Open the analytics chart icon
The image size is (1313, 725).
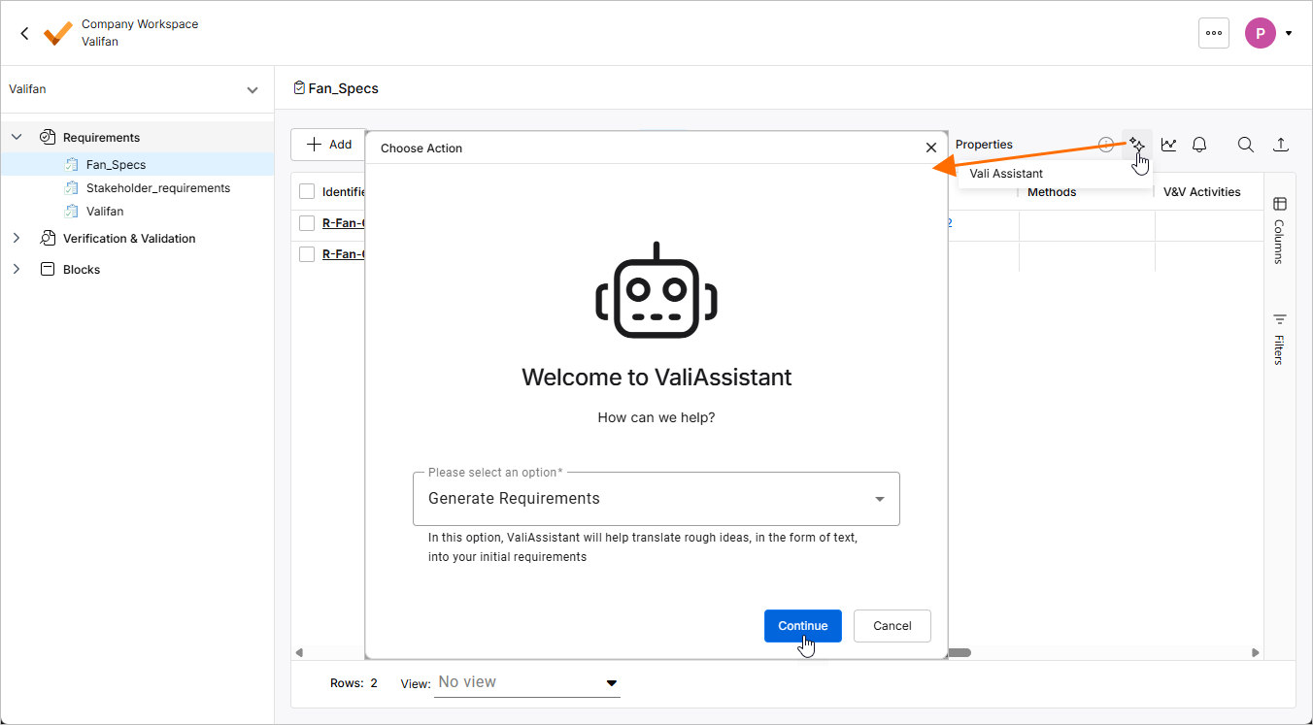(x=1168, y=145)
